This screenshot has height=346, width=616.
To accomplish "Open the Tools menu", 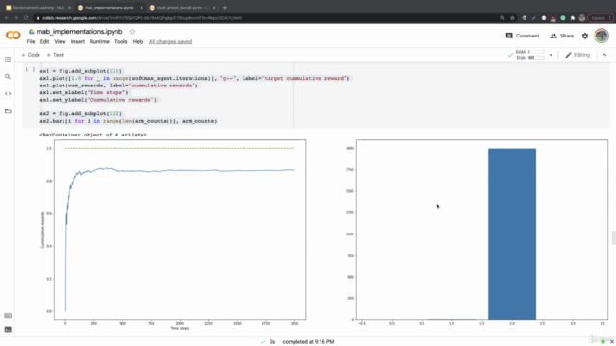I will click(x=120, y=42).
